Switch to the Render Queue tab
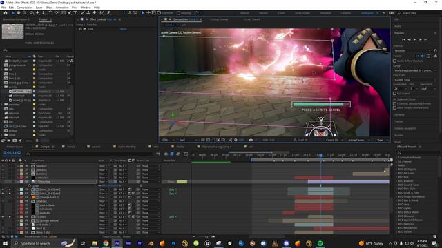Image resolution: width=442 pixels, height=248 pixels. [x=15, y=147]
